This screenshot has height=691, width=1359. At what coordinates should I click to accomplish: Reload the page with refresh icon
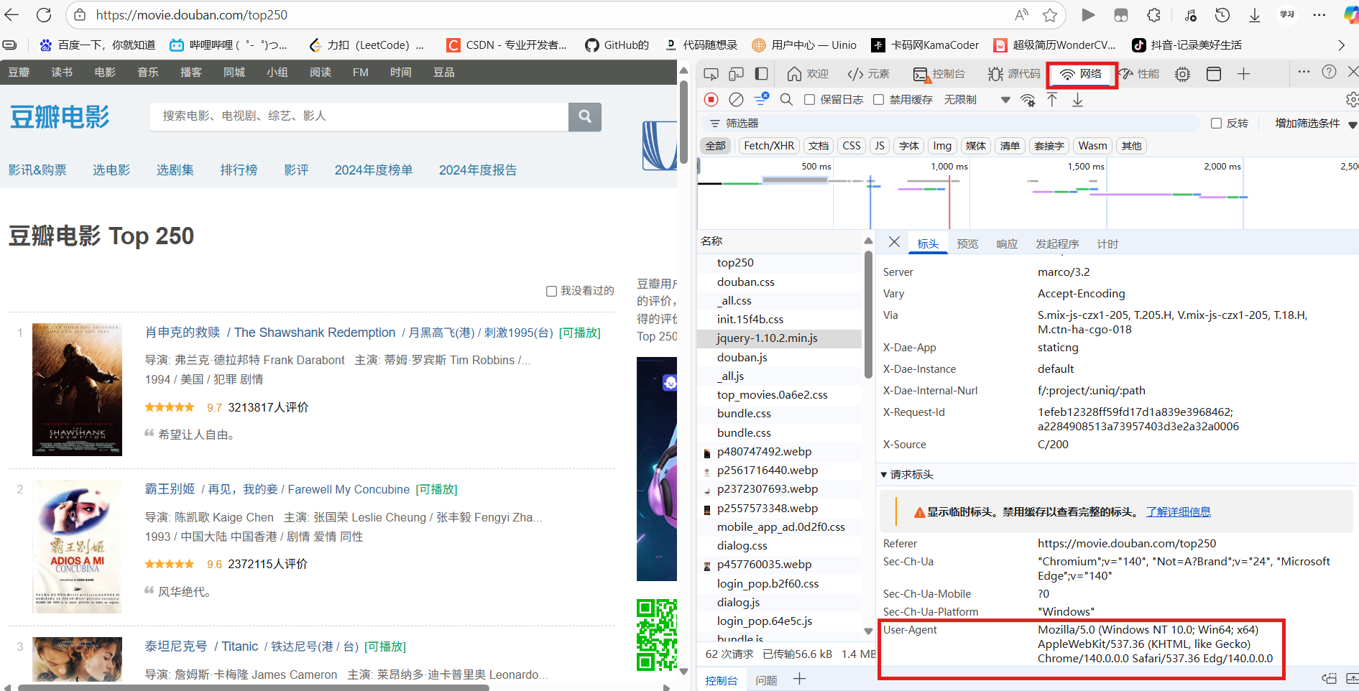click(44, 15)
